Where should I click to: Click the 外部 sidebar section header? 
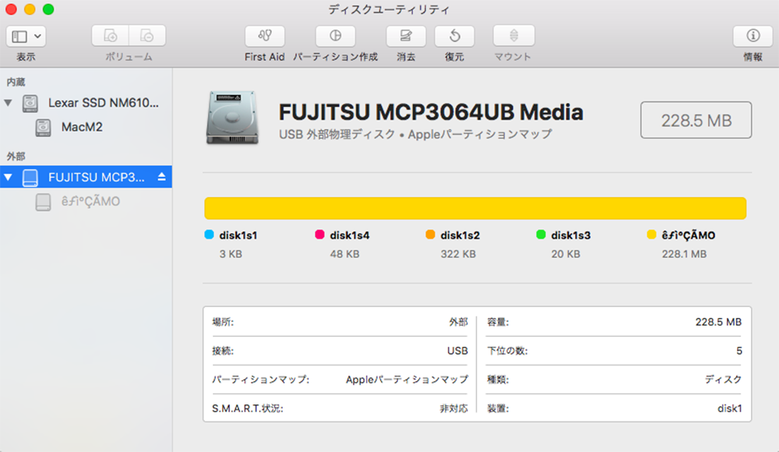(x=16, y=157)
